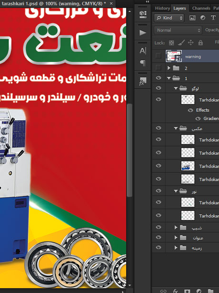
Task: Show the hidden warning layer
Action: (159, 55)
